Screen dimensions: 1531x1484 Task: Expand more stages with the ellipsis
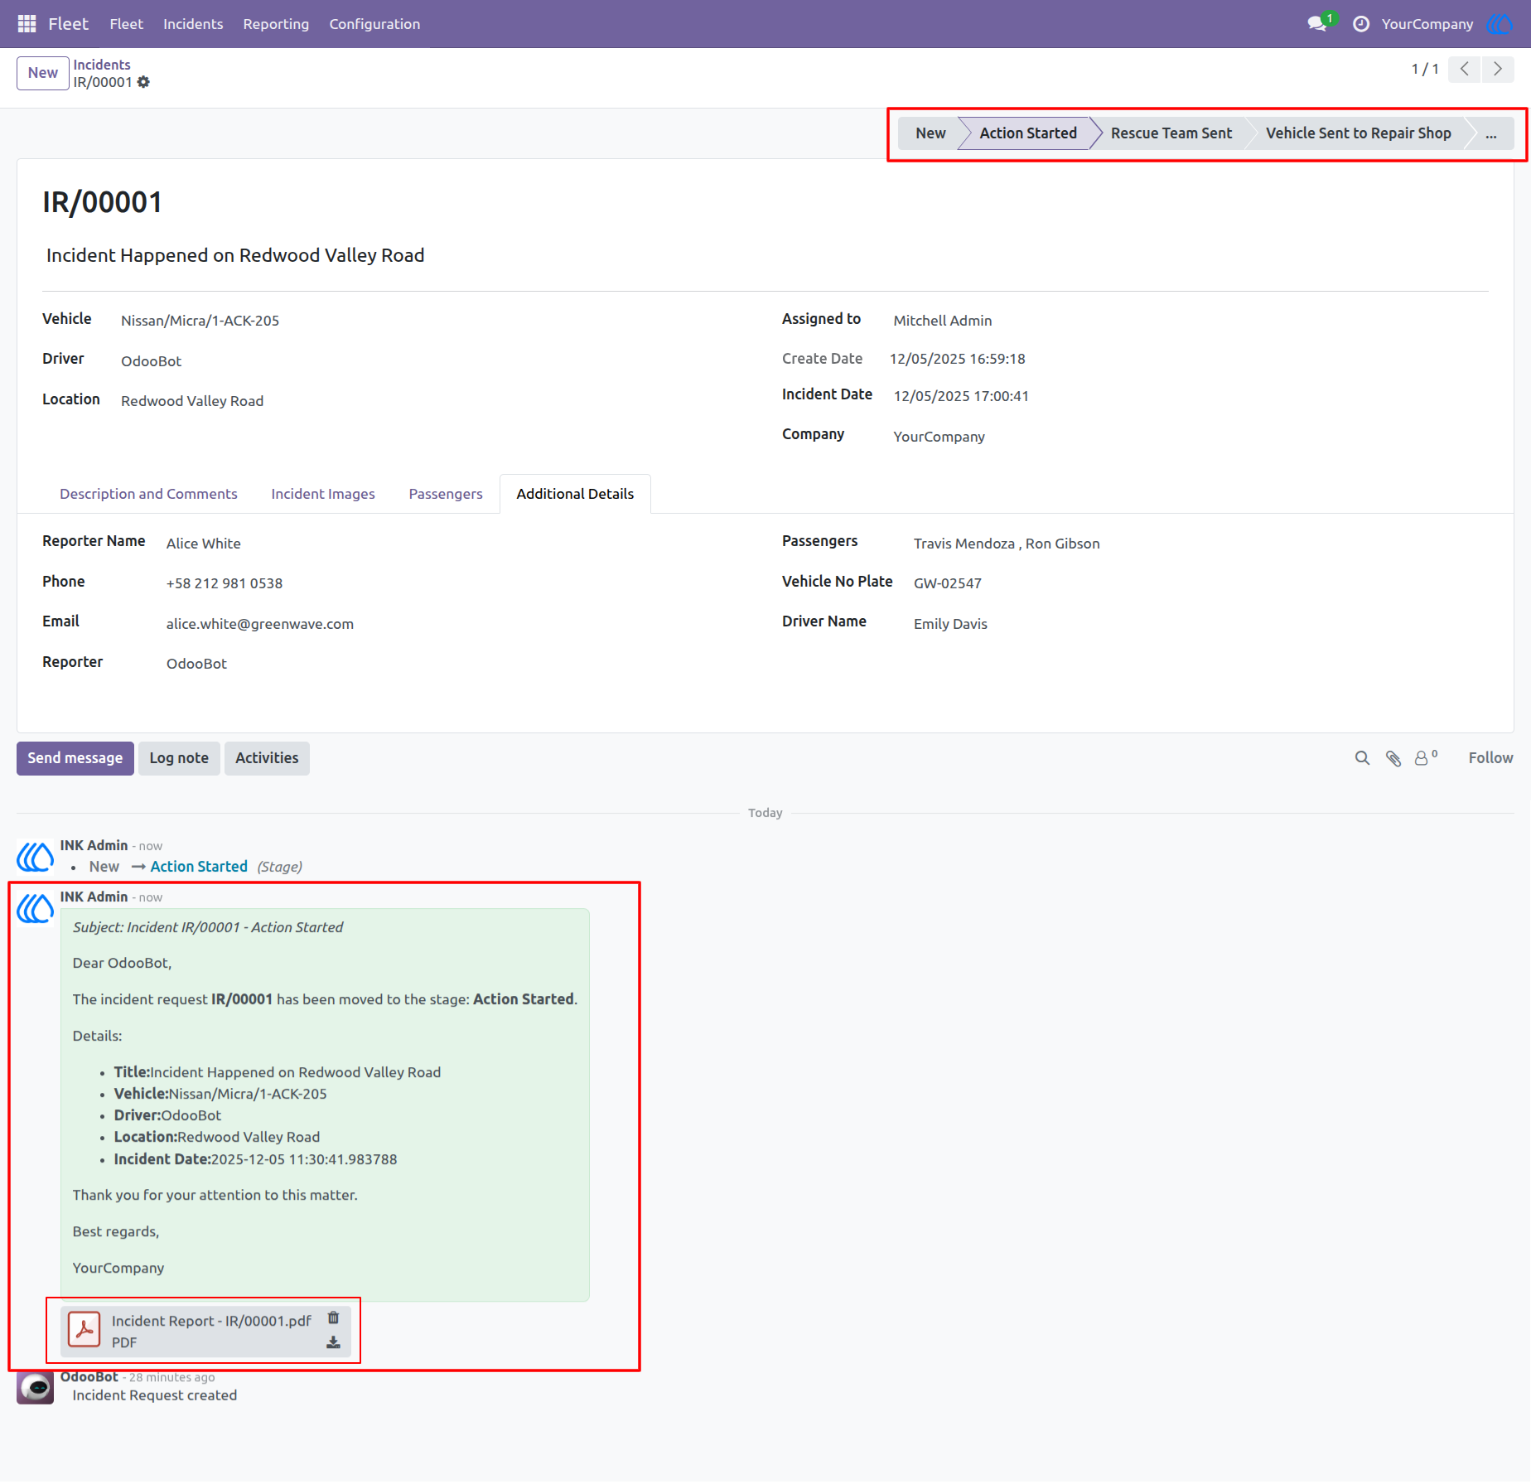(1490, 133)
